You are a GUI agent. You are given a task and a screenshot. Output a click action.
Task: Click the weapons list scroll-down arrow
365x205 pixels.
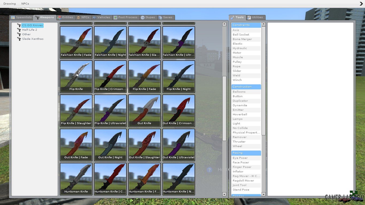(x=224, y=194)
